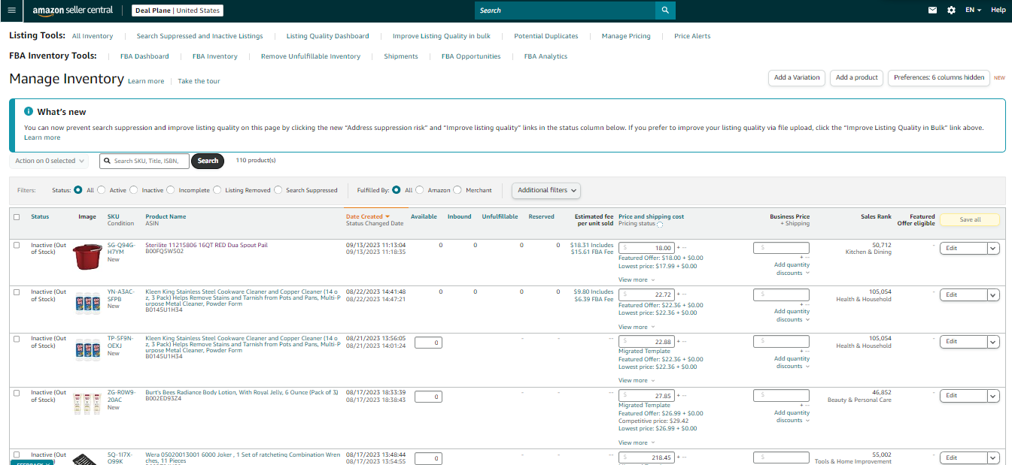Open Edit dropdown arrow for Burt's Bees

993,396
